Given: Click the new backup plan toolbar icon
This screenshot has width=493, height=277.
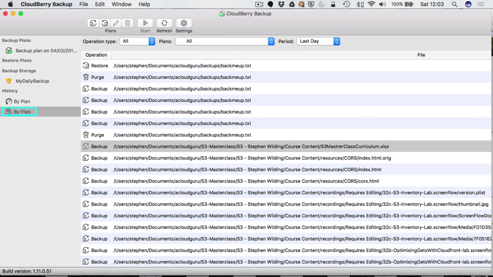Looking at the screenshot, I should [x=93, y=23].
